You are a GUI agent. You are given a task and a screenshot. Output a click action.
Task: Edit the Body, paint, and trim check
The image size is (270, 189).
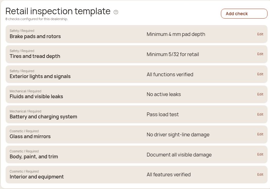click(260, 154)
